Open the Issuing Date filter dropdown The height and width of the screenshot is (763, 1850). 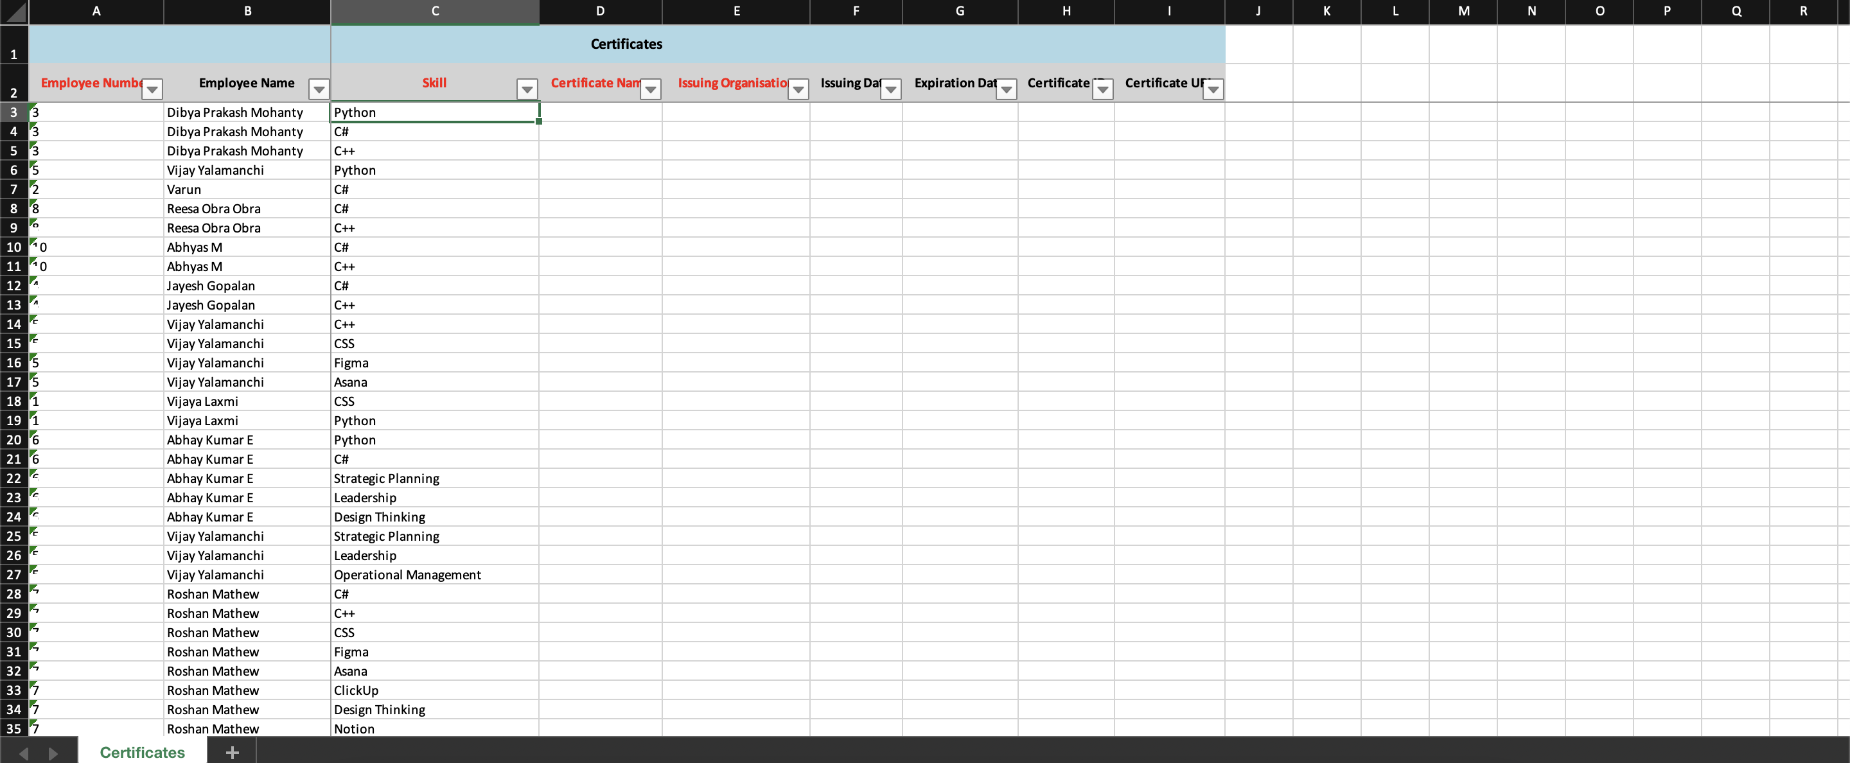click(890, 89)
